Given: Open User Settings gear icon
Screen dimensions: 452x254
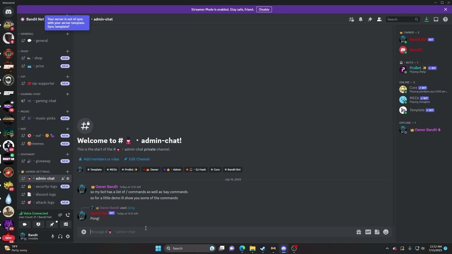Looking at the screenshot, I should (x=68, y=237).
